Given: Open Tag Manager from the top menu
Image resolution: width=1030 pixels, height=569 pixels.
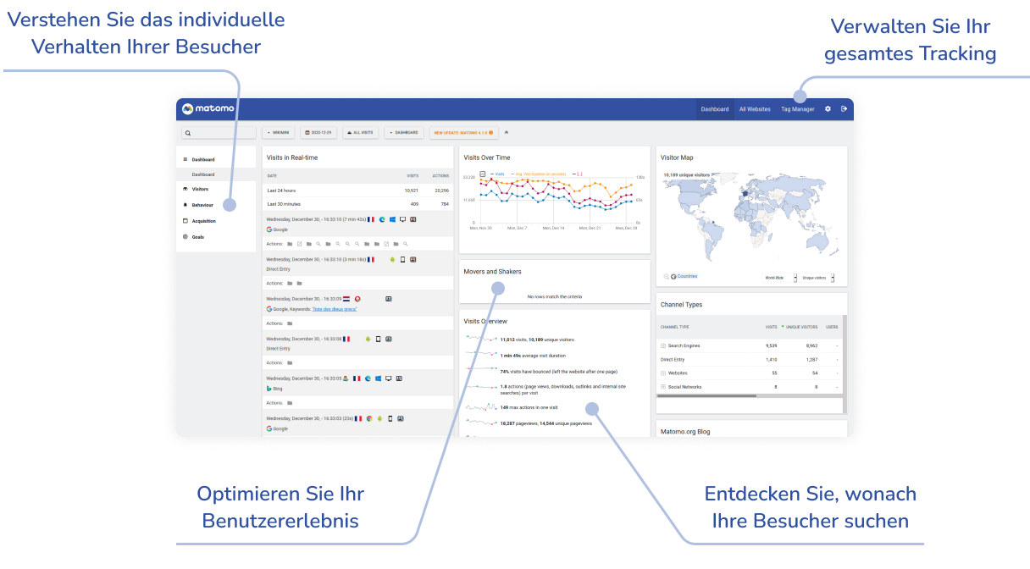Looking at the screenshot, I should pos(797,109).
